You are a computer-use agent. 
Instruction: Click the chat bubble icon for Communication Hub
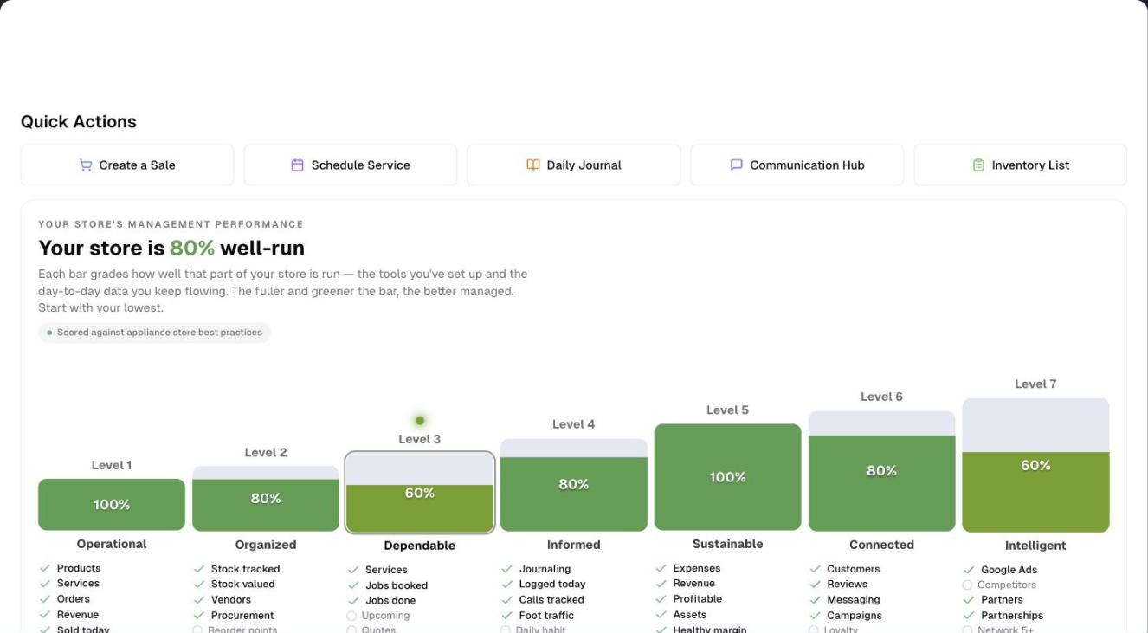click(737, 165)
